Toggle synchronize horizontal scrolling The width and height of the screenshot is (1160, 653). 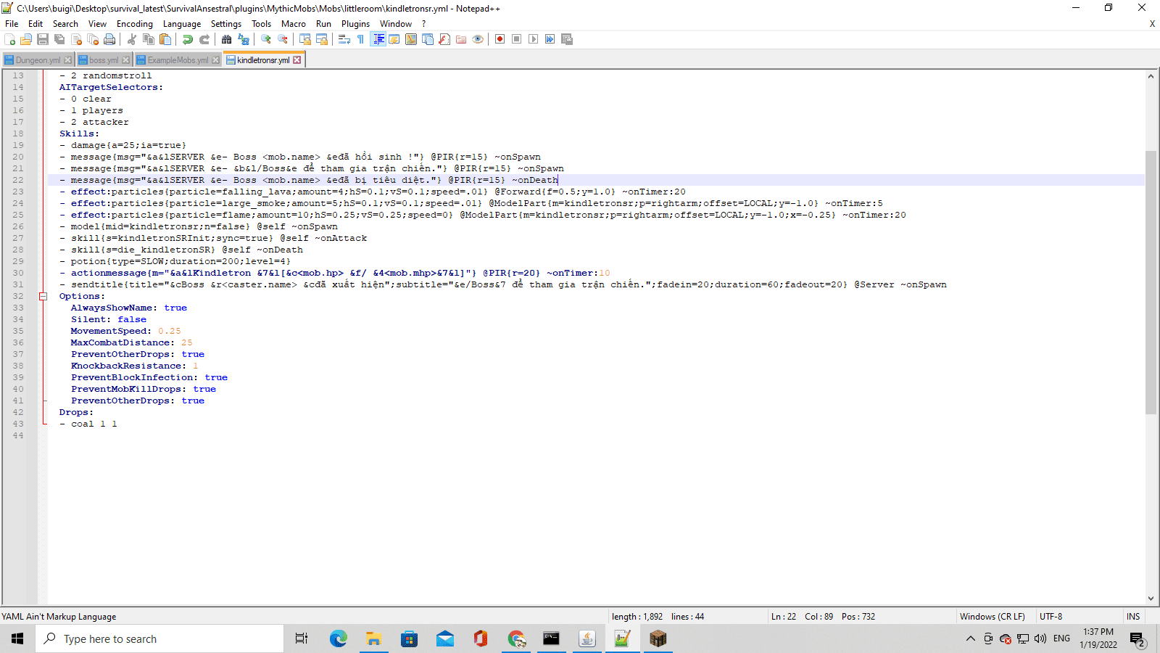322,39
